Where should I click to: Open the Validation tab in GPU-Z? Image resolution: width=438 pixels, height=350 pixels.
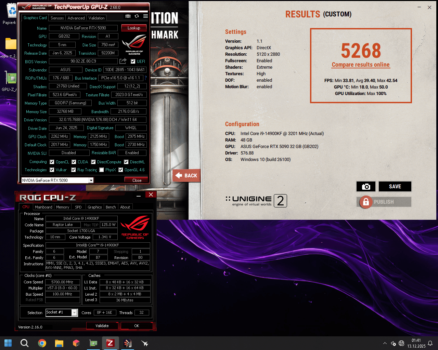pos(96,18)
